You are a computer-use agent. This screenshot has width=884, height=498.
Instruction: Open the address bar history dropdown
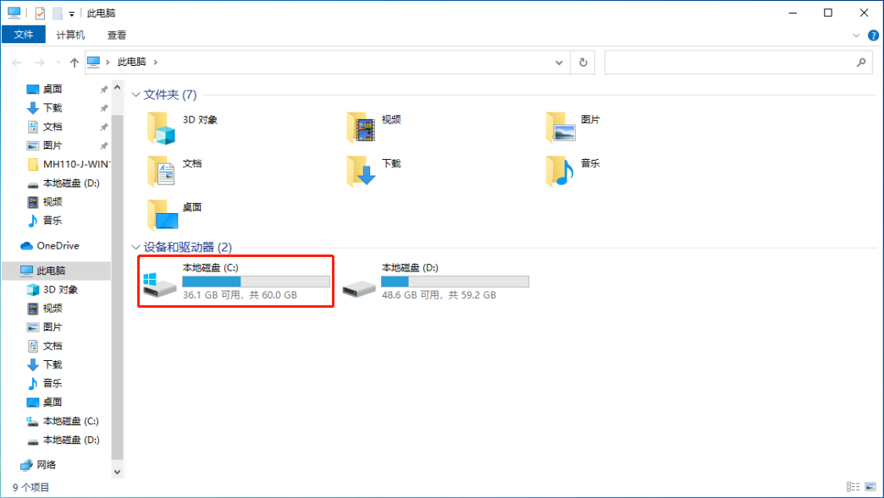click(559, 63)
